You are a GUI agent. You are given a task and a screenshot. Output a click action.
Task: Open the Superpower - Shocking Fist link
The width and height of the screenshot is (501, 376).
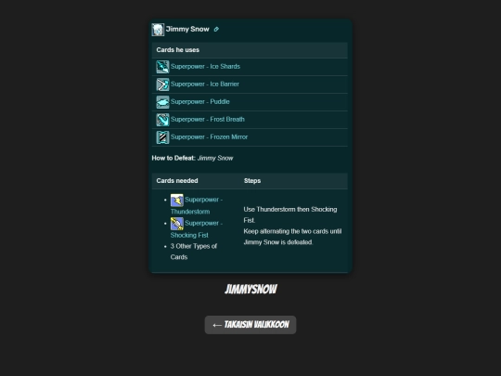click(x=197, y=229)
